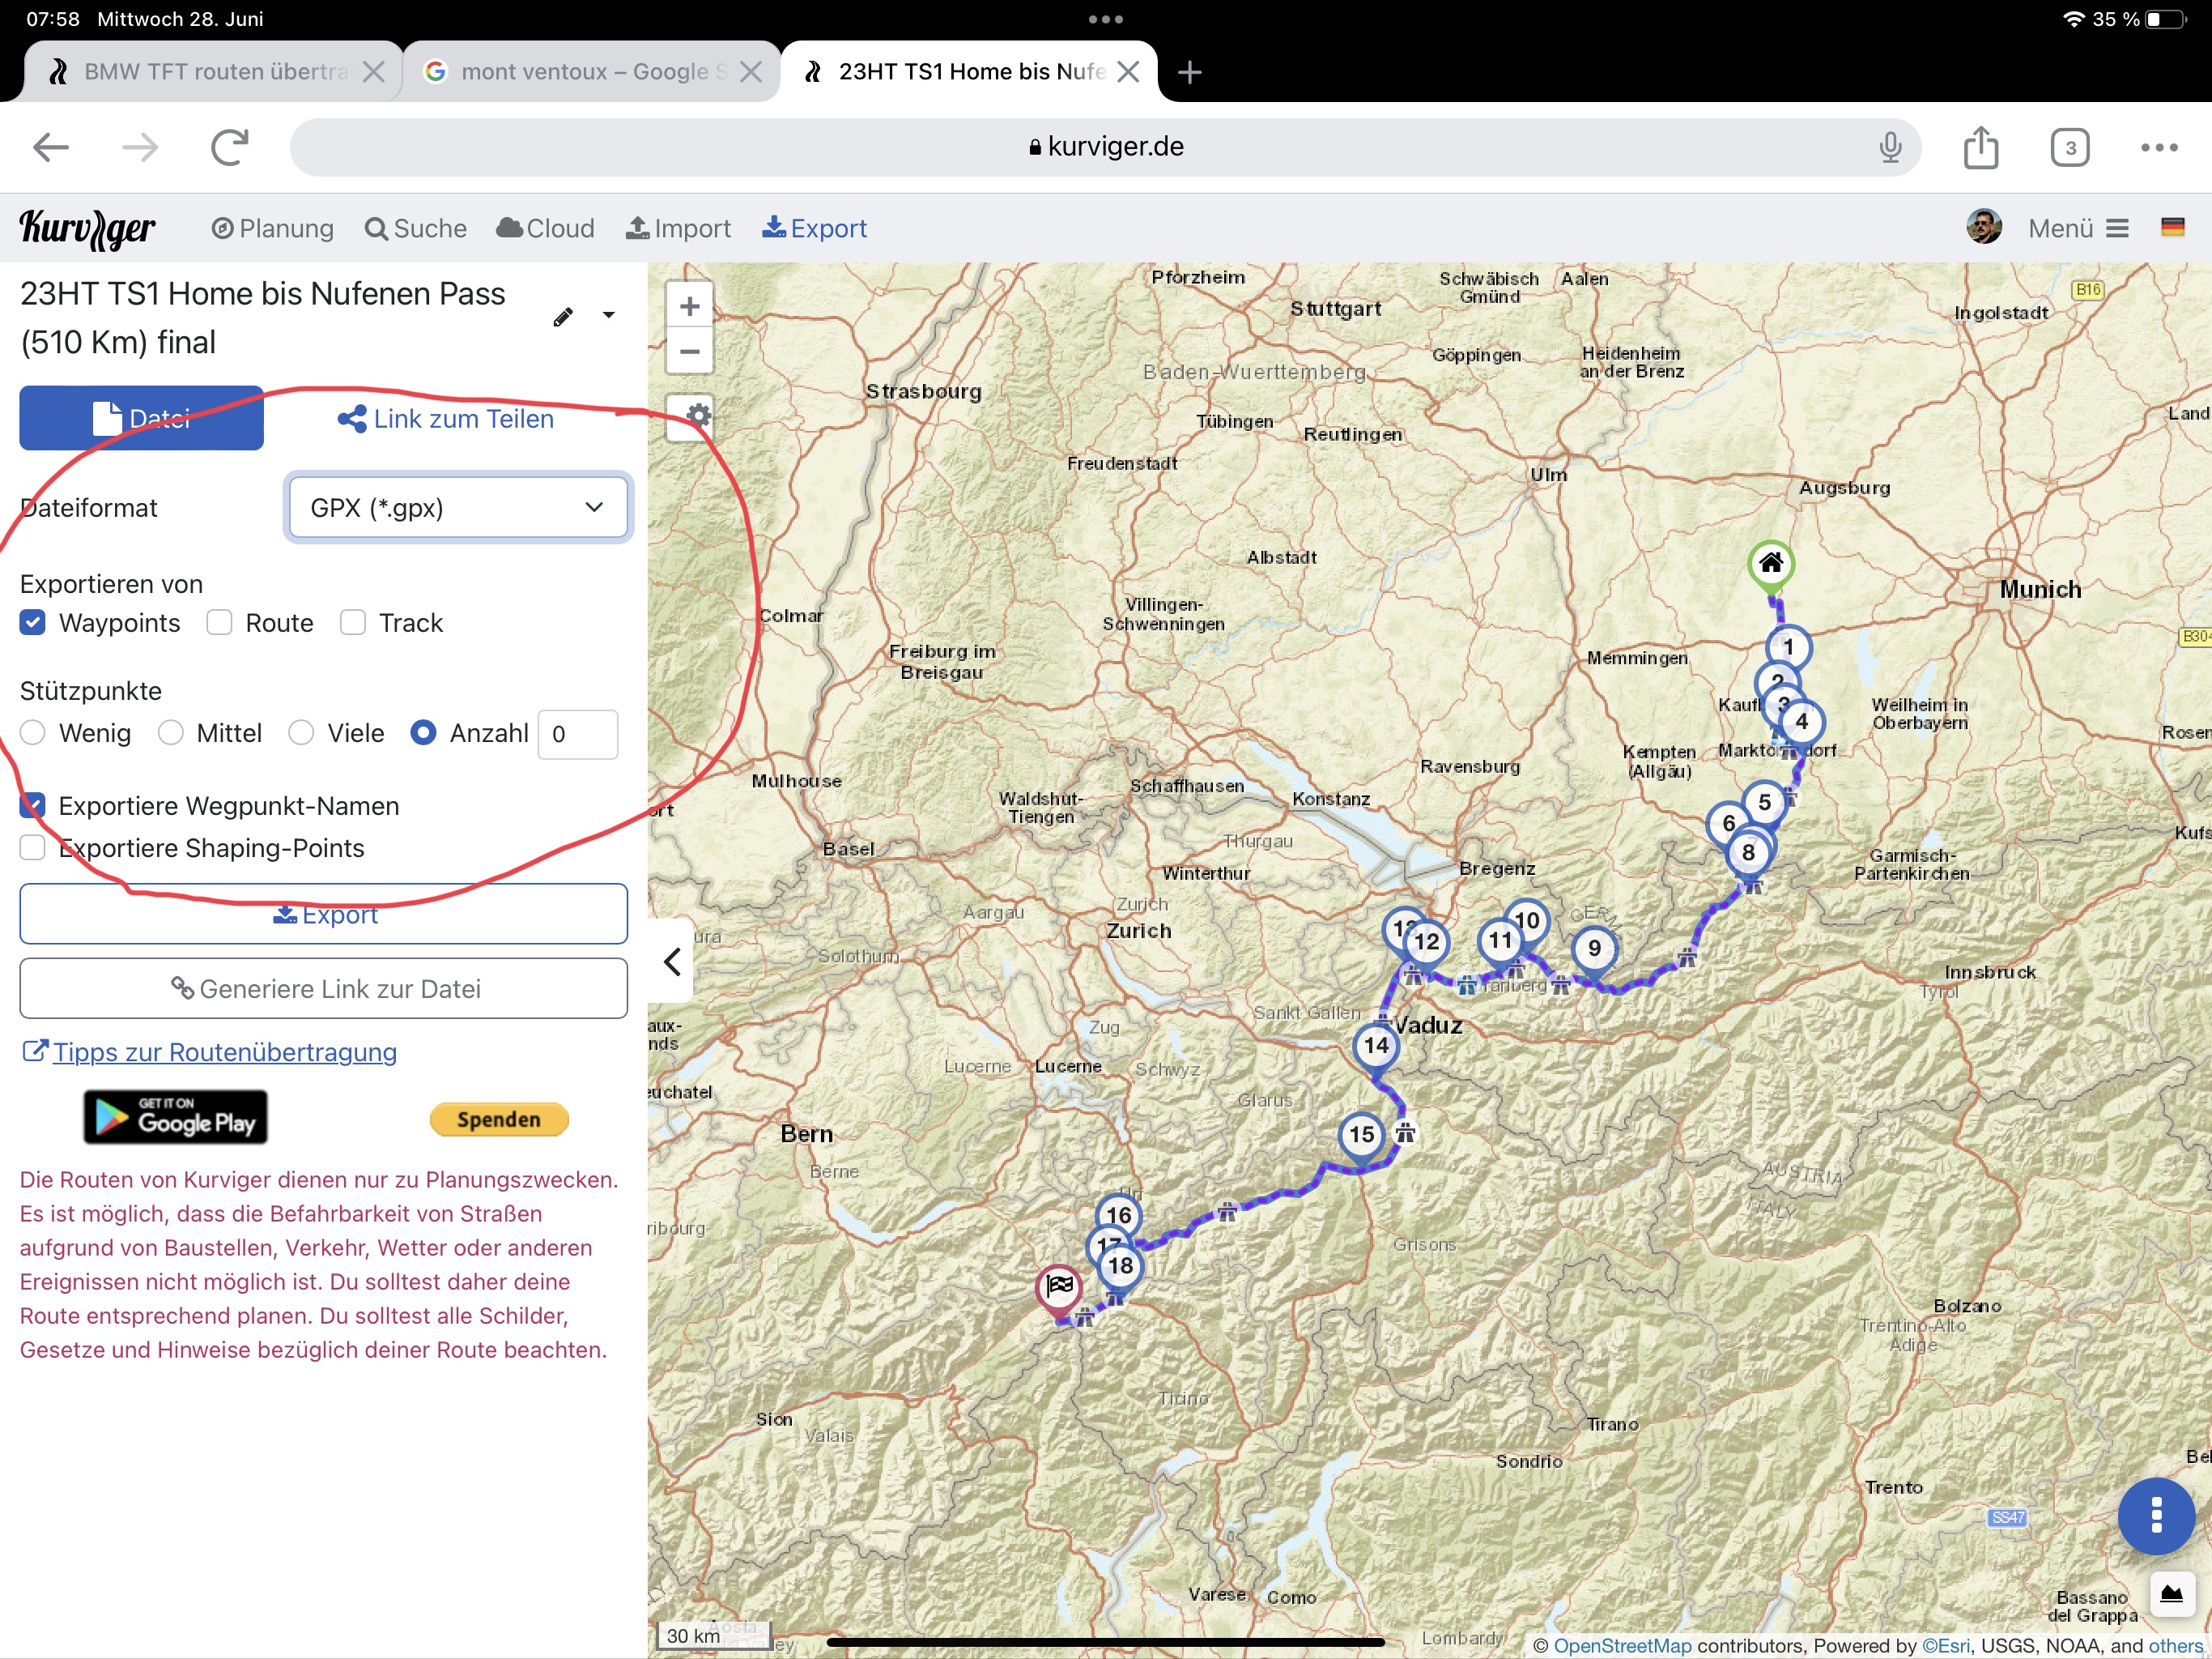Click the pencil edit route name icon
Image resolution: width=2212 pixels, height=1659 pixels.
[563, 318]
